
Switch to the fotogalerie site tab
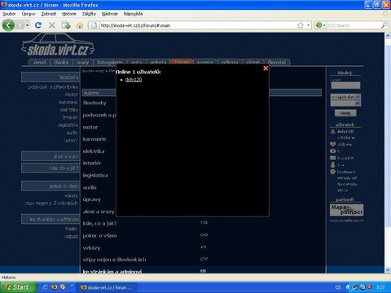pos(110,62)
